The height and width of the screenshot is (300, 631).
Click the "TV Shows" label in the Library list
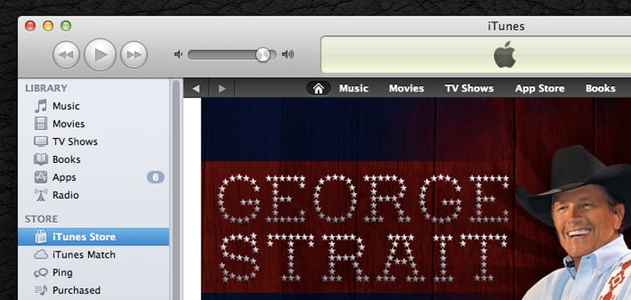[76, 142]
